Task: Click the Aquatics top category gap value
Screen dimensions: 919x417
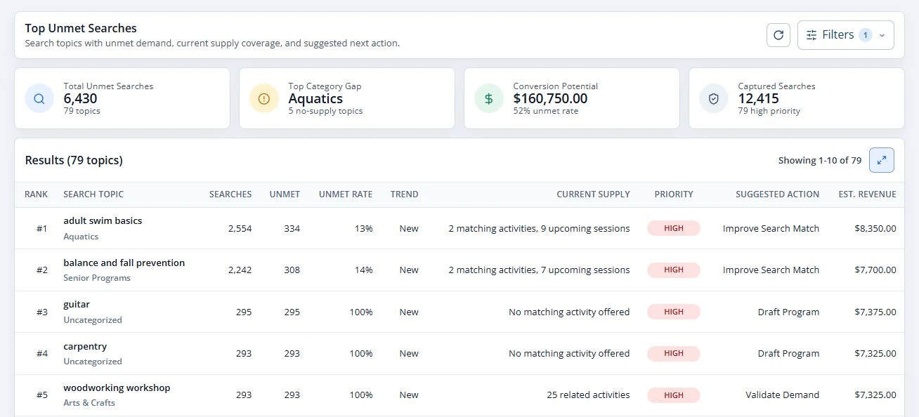Action: point(315,99)
